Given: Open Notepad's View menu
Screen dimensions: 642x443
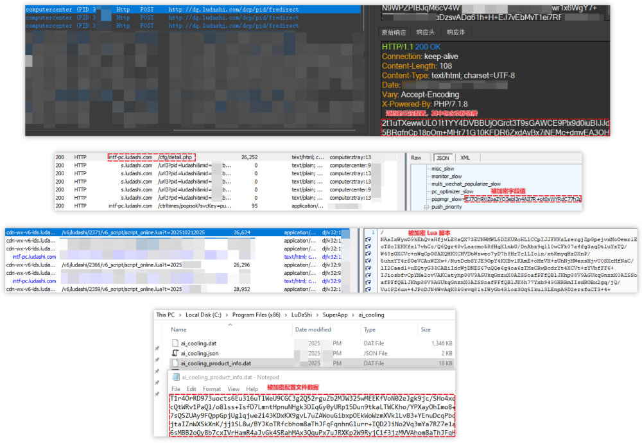Looking at the screenshot, I should (x=234, y=389).
